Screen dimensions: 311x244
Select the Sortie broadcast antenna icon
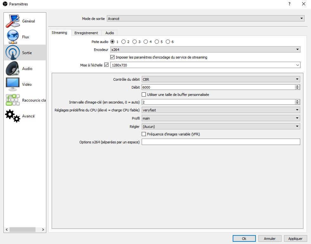pyautogui.click(x=13, y=53)
